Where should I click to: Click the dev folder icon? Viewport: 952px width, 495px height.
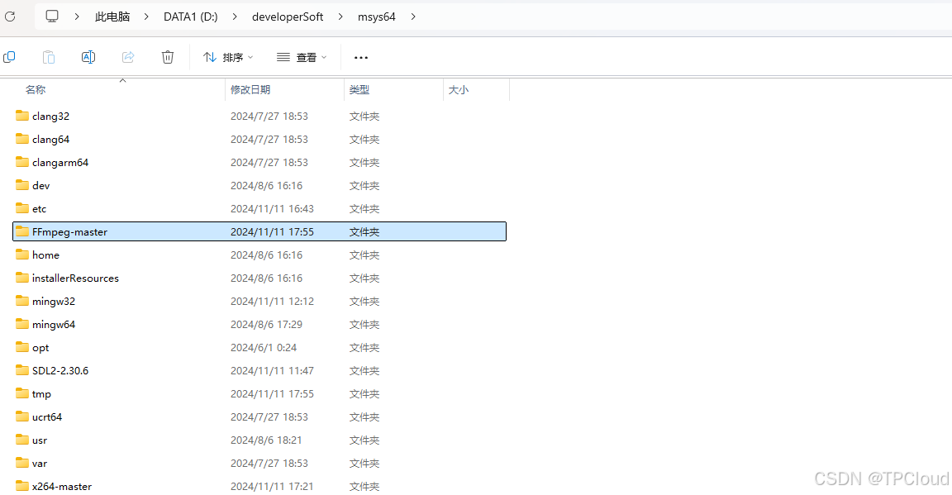point(22,184)
